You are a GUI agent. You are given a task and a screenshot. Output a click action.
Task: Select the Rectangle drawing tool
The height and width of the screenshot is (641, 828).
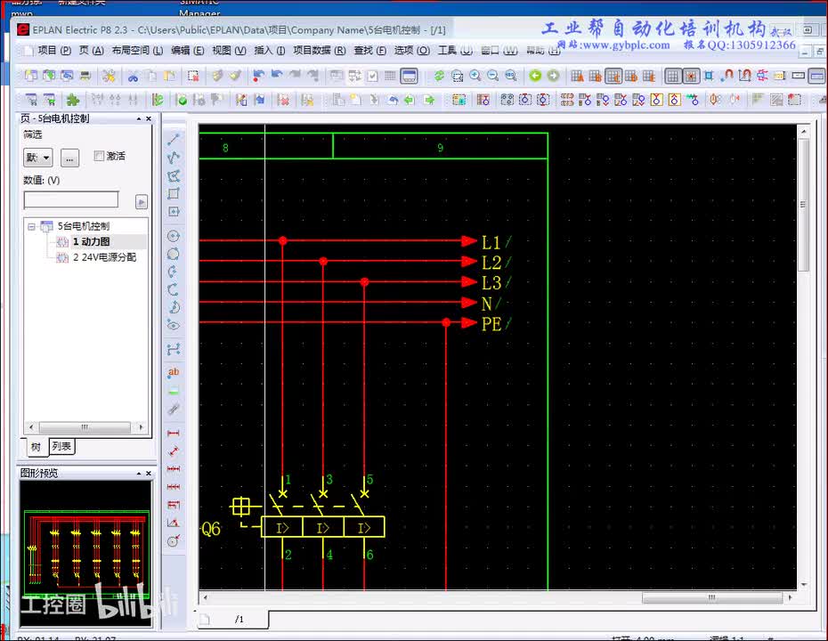coord(174,193)
